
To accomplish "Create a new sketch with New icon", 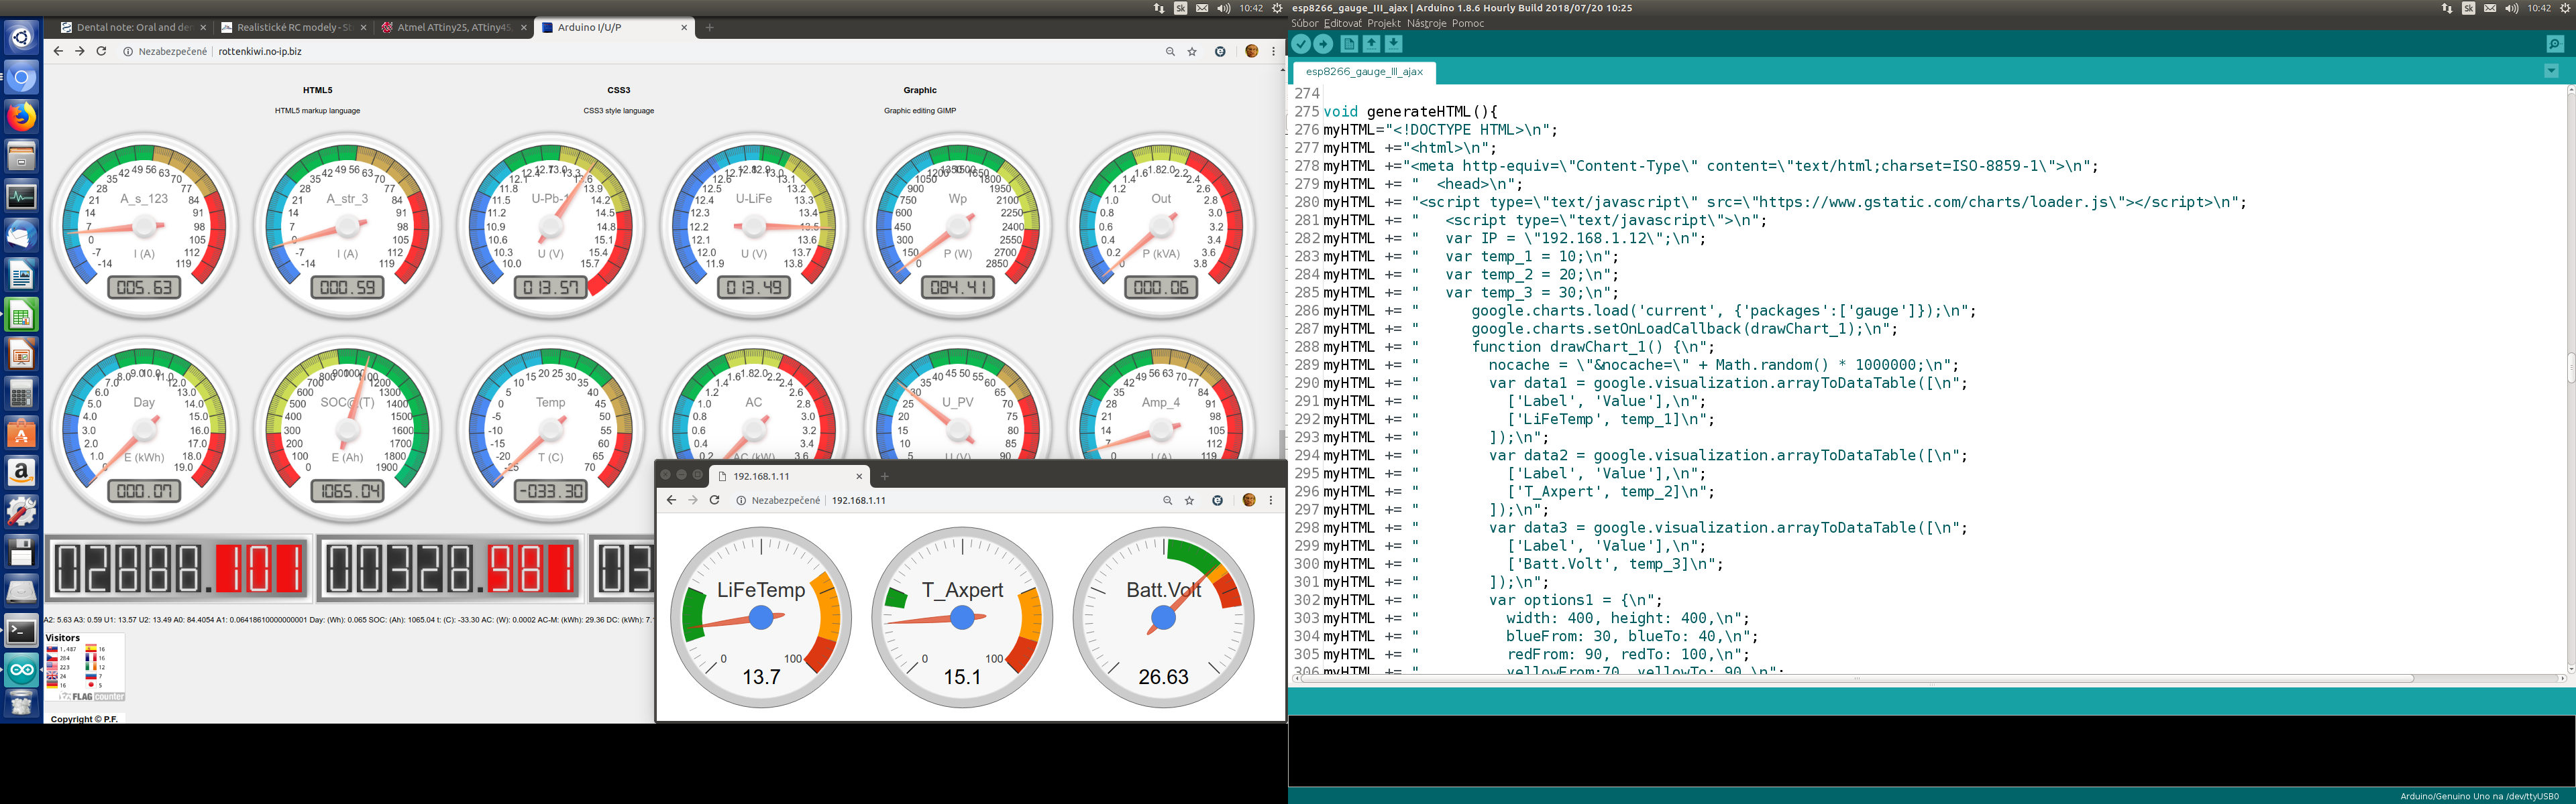I will click(x=1349, y=44).
